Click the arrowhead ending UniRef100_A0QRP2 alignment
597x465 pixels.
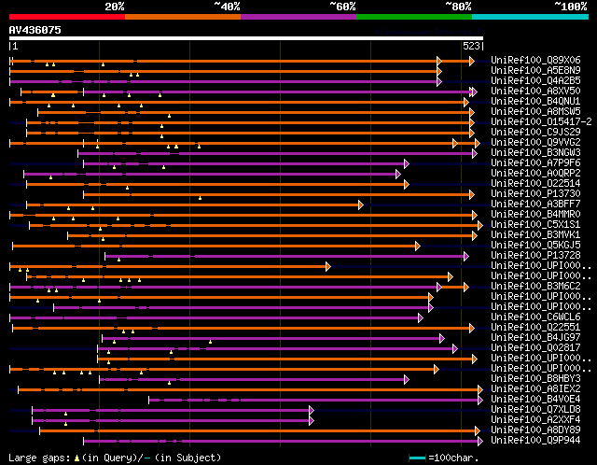pyautogui.click(x=398, y=175)
